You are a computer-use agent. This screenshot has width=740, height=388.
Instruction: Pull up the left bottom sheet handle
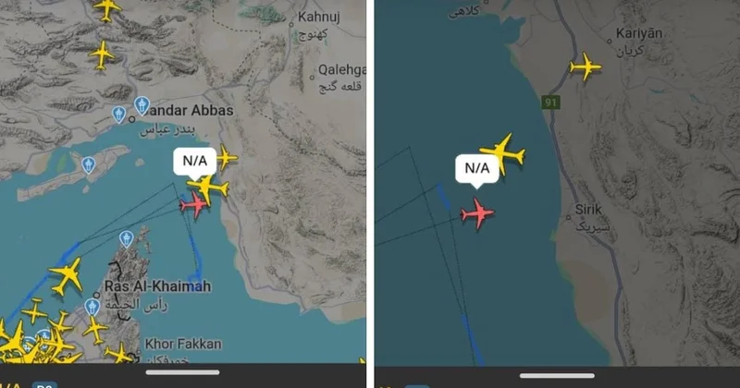[182, 372]
